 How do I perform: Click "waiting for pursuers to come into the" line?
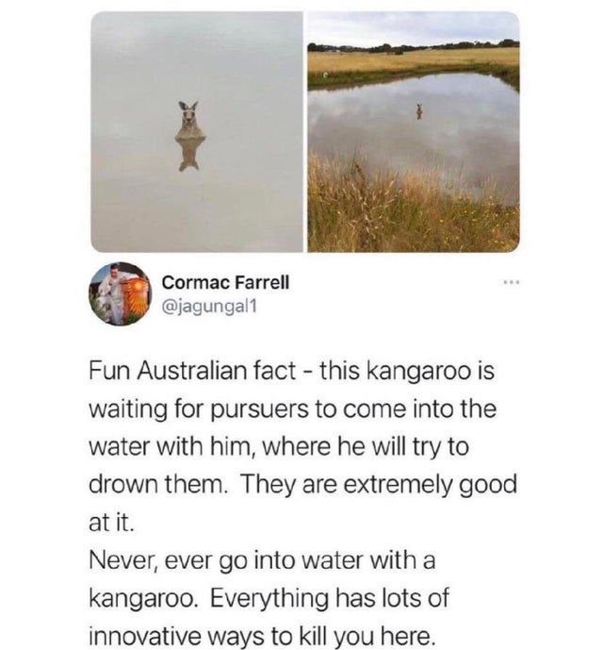[292, 409]
